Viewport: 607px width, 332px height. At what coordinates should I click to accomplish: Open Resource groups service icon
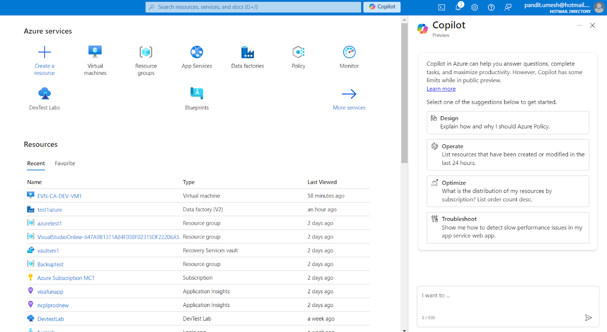click(x=146, y=52)
